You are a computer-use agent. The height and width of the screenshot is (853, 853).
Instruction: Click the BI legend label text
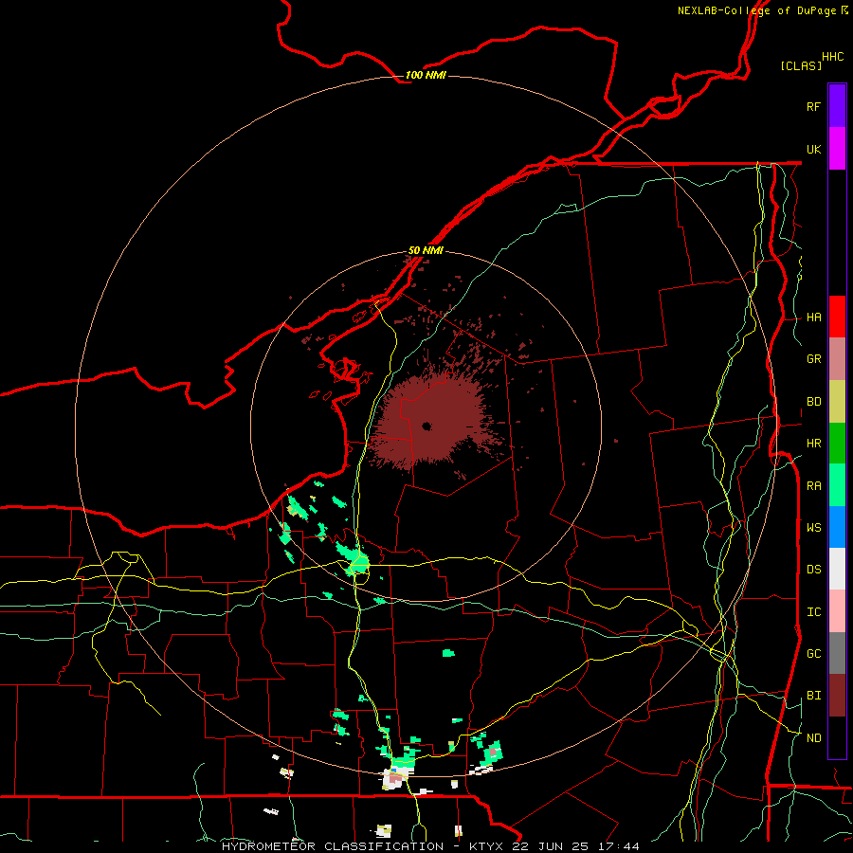coord(814,696)
